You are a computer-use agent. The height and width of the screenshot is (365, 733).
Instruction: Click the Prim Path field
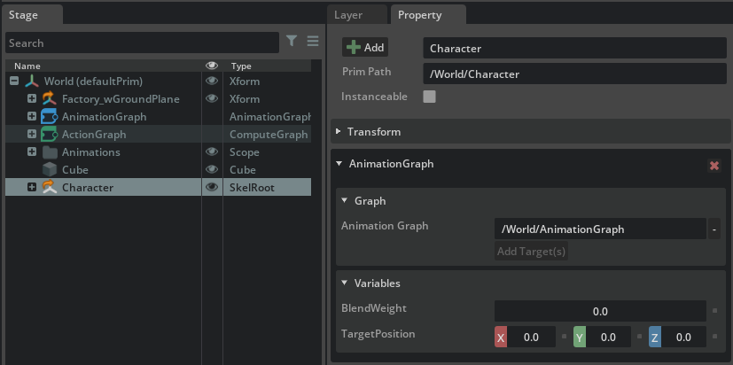[x=574, y=74]
